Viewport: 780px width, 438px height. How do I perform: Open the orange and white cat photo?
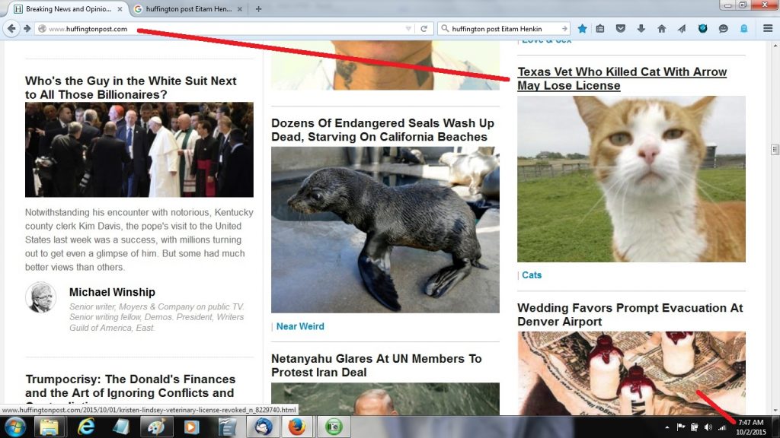tap(631, 179)
